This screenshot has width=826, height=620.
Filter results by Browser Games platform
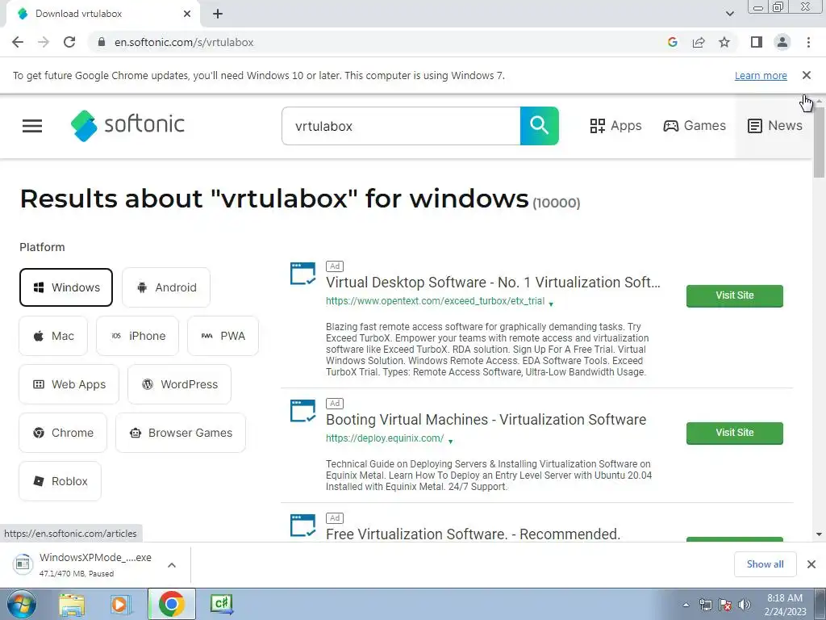(181, 433)
